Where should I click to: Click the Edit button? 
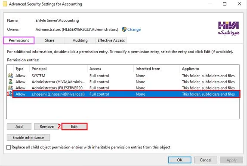pos(74,127)
